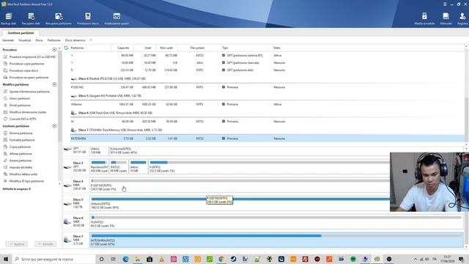Open the ? help menu
The width and height of the screenshot is (469, 264).
tap(91, 40)
